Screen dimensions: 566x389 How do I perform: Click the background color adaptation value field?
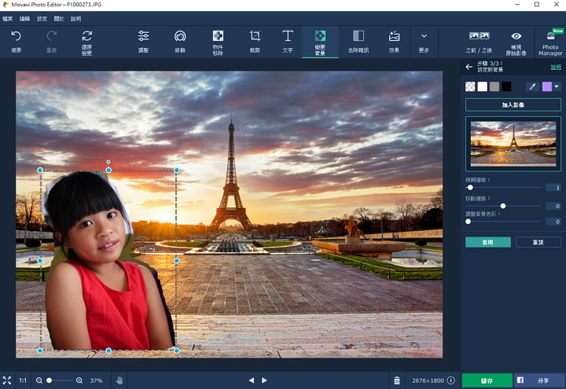(553, 222)
